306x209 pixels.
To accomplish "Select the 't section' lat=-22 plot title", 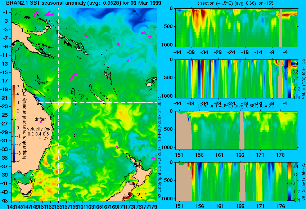I will 235,106.
